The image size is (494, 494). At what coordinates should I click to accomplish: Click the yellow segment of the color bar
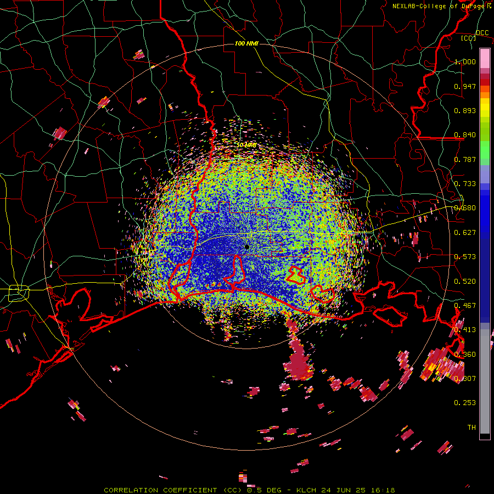point(485,108)
